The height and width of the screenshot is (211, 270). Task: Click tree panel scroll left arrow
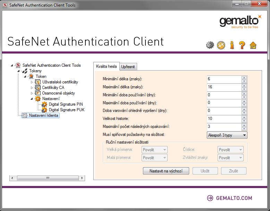(12, 178)
